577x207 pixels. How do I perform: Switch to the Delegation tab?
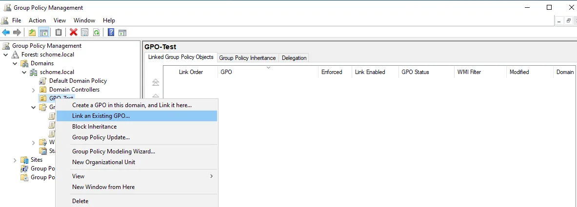coord(294,58)
